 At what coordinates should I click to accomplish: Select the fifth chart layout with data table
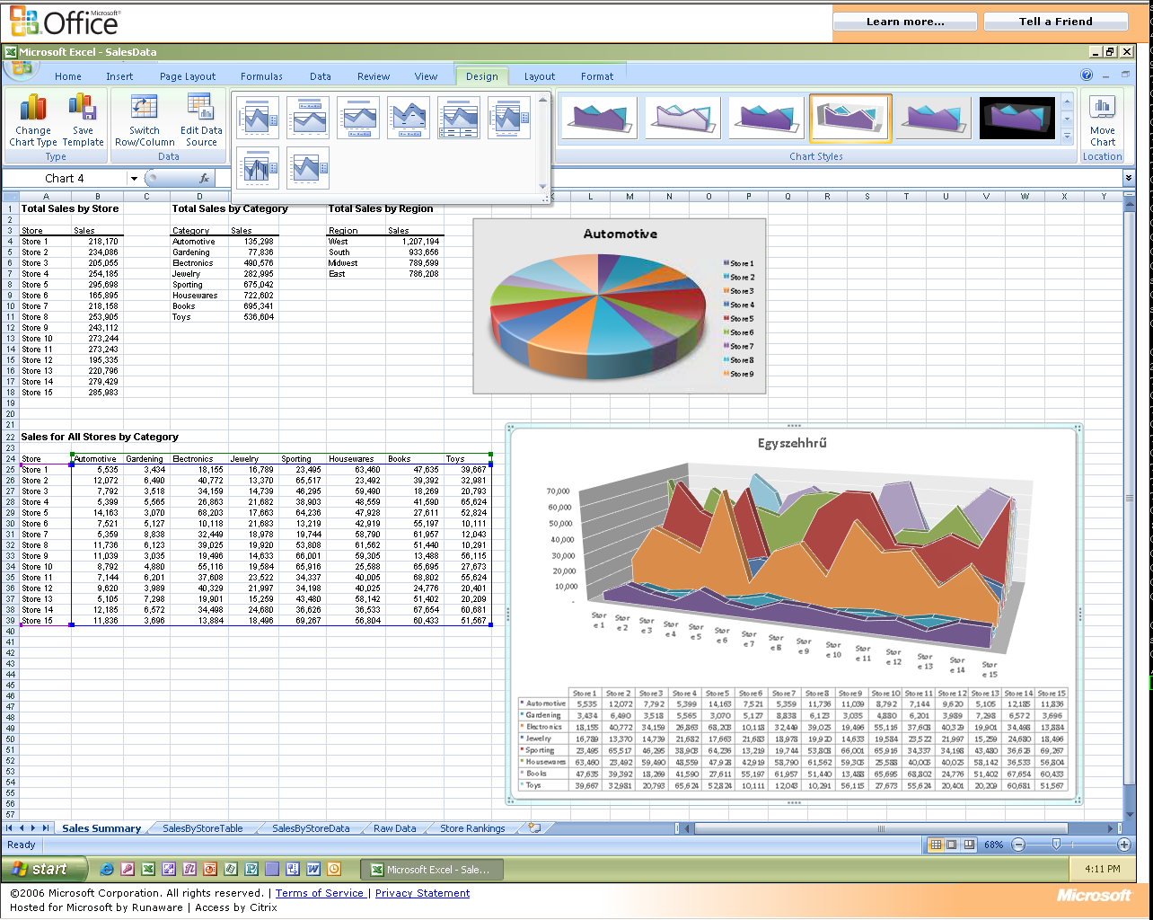(x=459, y=118)
